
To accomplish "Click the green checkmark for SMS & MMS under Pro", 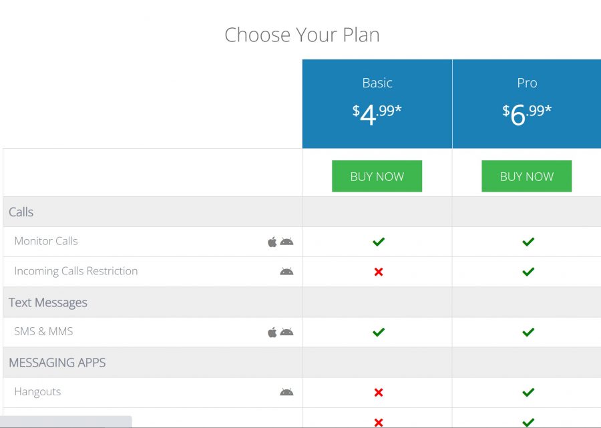I will point(527,332).
